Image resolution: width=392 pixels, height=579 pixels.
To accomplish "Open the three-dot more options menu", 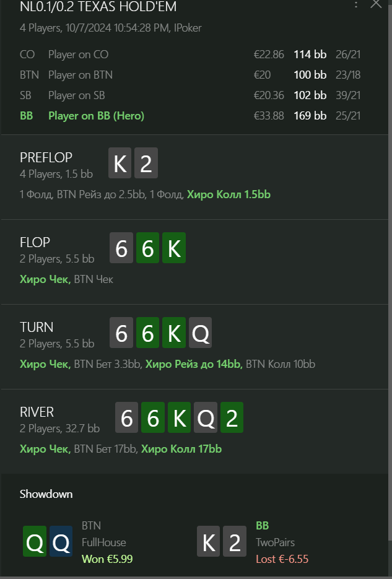I will pos(356,5).
